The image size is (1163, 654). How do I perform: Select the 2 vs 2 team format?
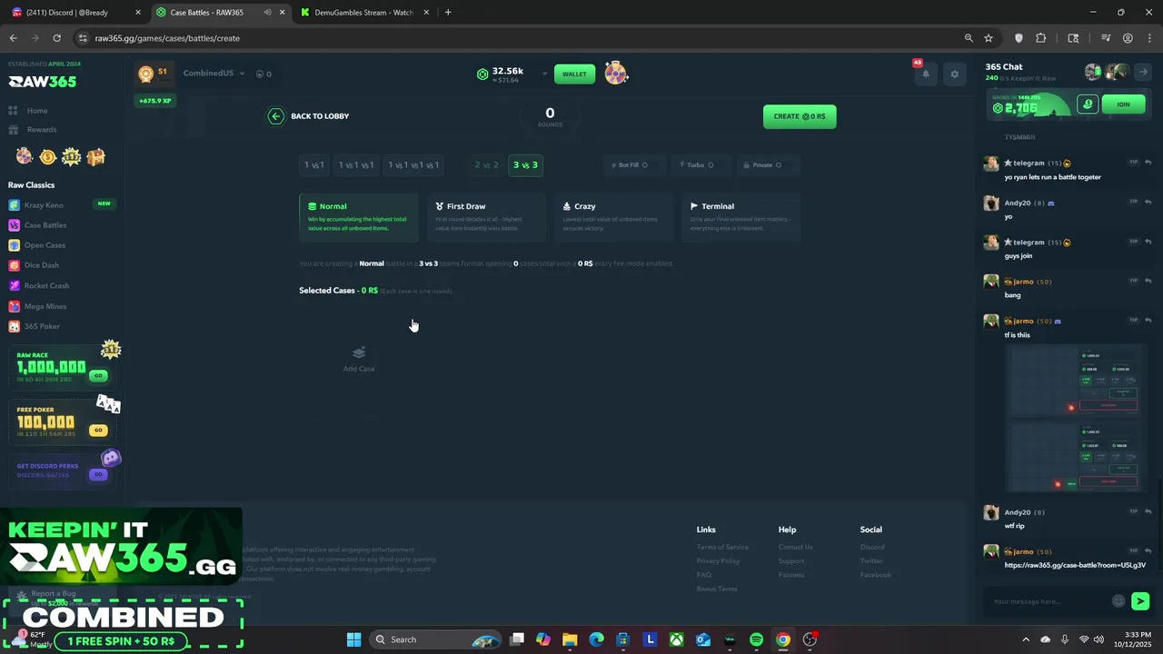486,165
